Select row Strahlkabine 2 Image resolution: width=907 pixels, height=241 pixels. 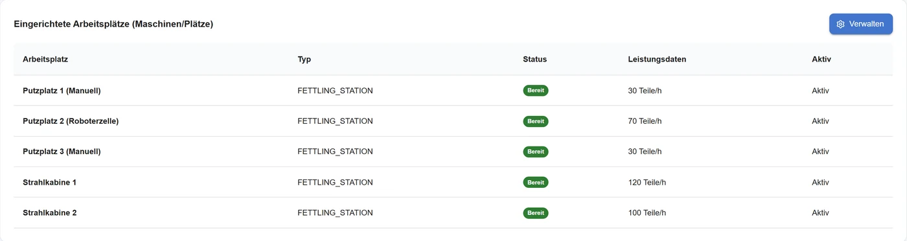[x=453, y=212]
